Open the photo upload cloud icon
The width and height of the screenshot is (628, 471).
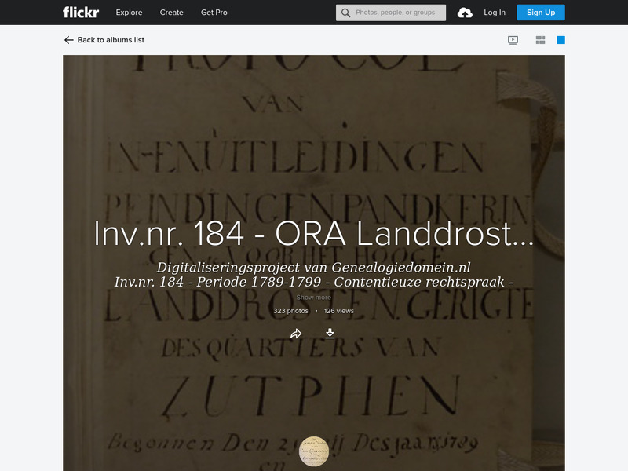point(466,12)
